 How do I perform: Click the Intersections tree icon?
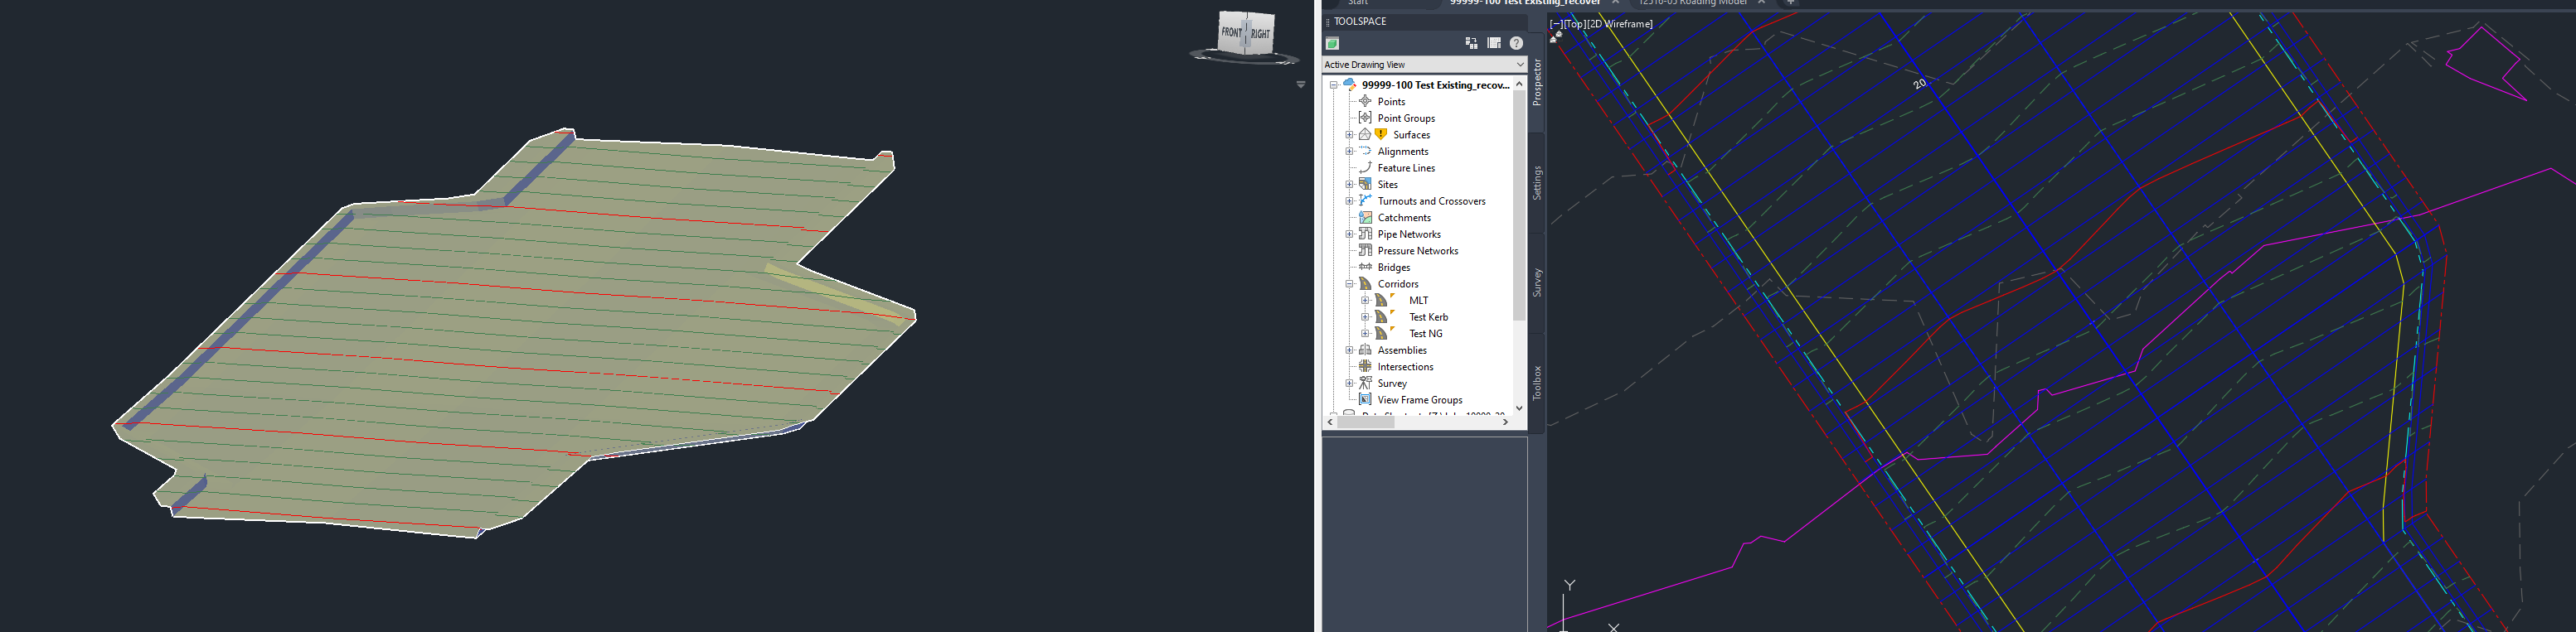coord(1365,366)
